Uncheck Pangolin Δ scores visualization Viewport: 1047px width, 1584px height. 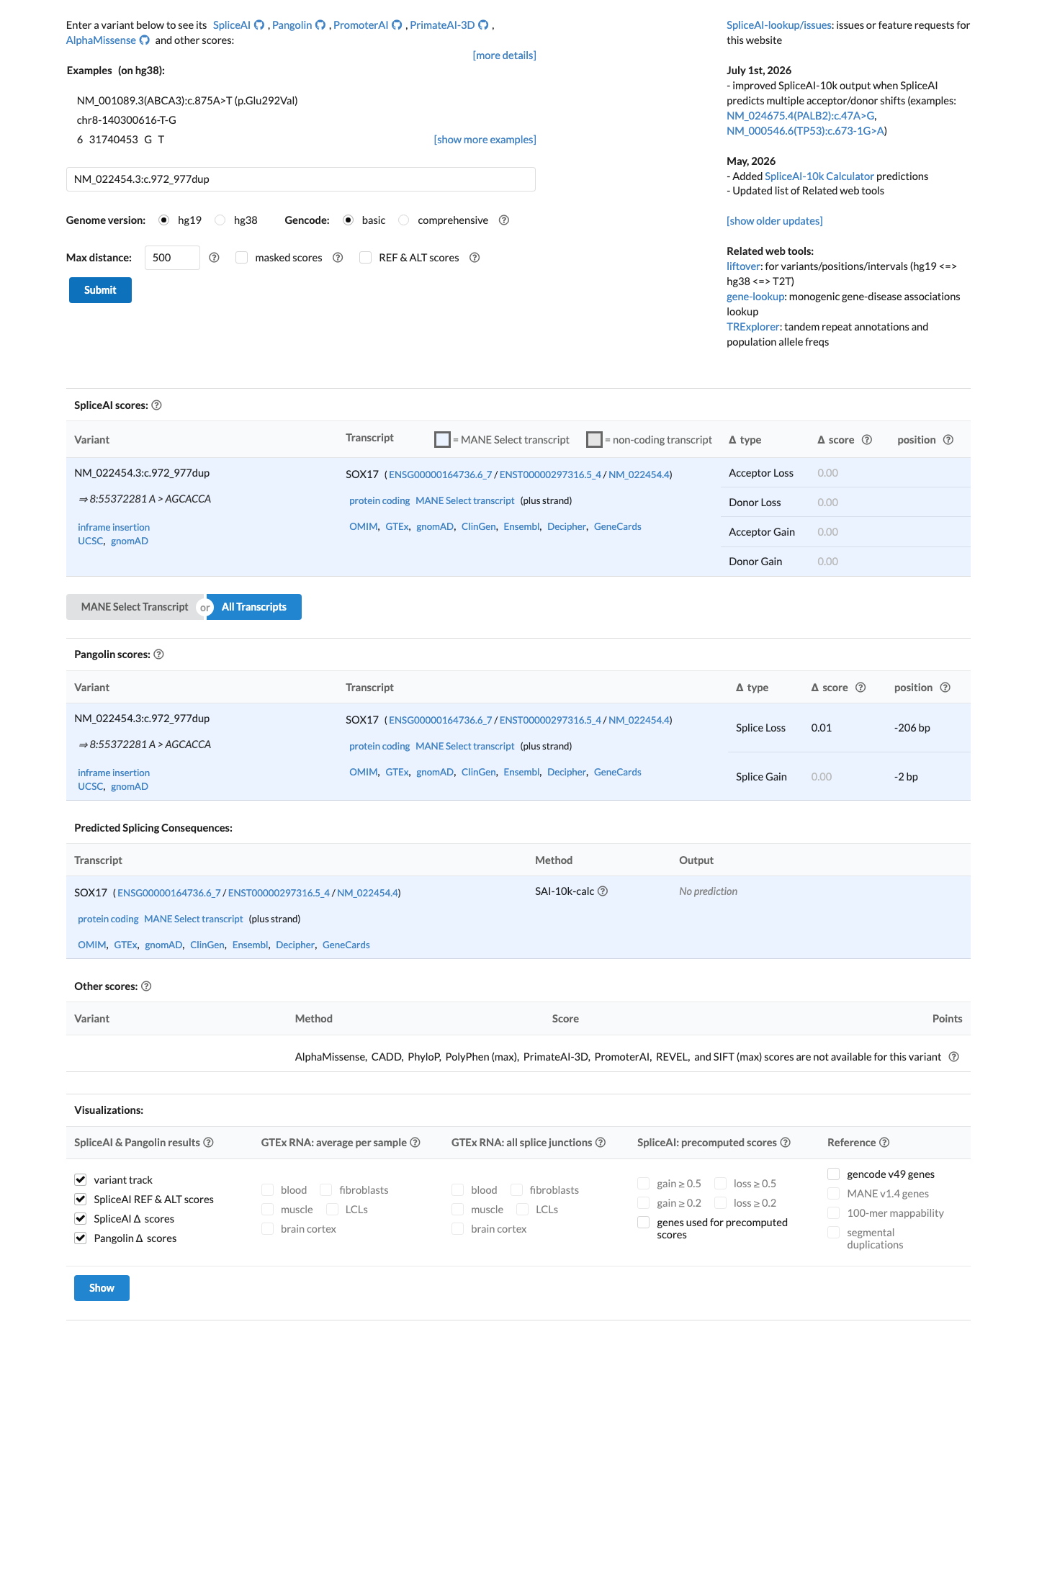[81, 1238]
